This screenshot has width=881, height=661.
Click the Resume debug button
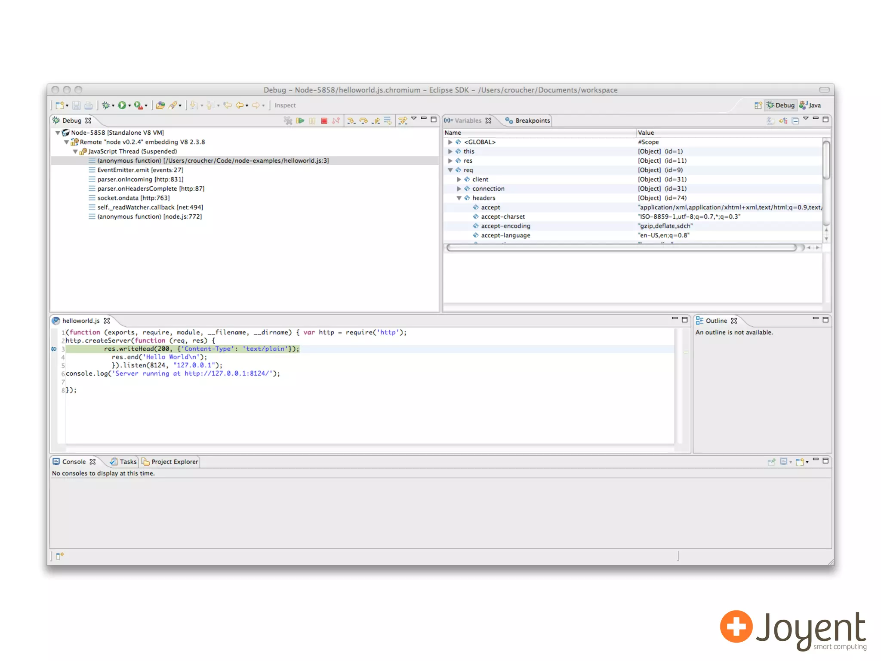pos(300,120)
